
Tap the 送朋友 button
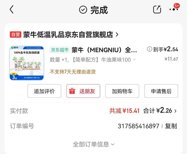[83, 91]
